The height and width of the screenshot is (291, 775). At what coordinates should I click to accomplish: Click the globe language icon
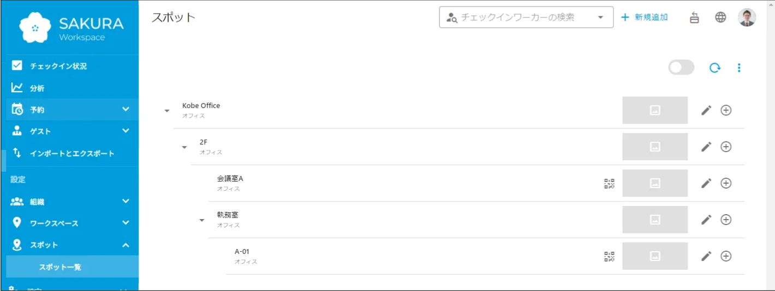tap(720, 17)
